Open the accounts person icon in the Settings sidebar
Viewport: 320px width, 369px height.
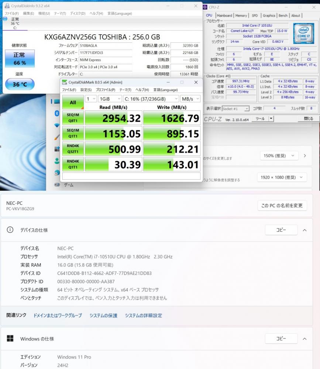tap(57, 161)
